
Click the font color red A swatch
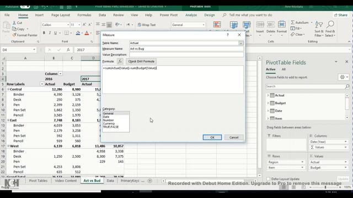click(x=87, y=33)
